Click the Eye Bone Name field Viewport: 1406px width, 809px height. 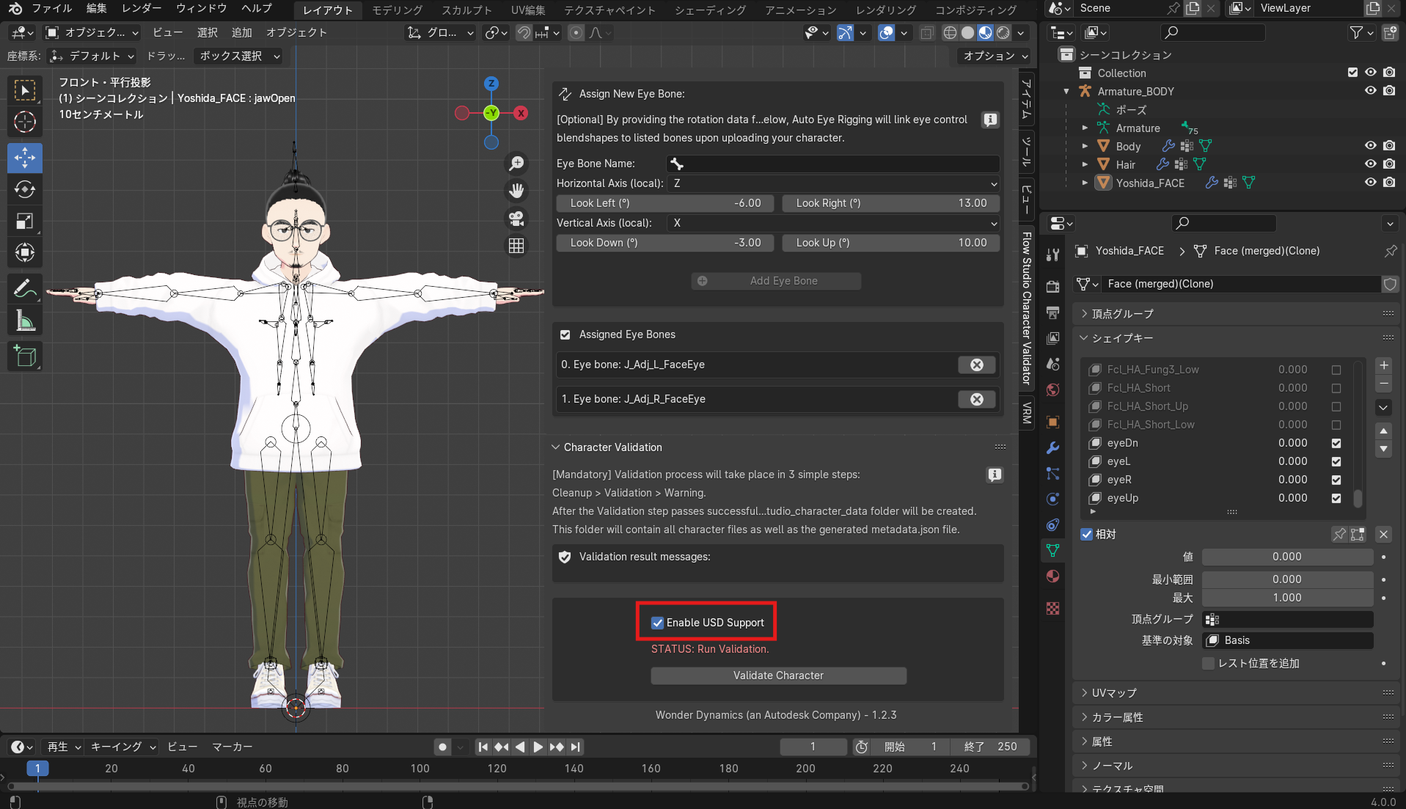pyautogui.click(x=832, y=164)
